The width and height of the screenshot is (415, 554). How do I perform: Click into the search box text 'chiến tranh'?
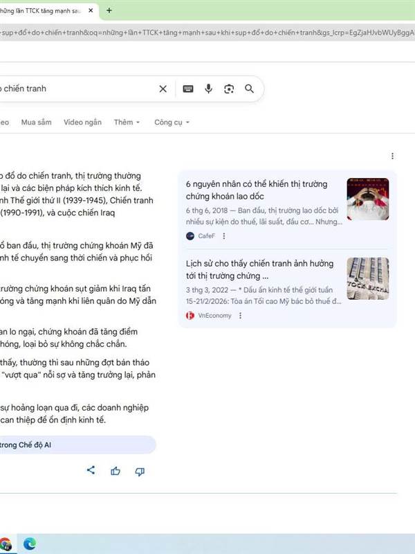pos(25,89)
